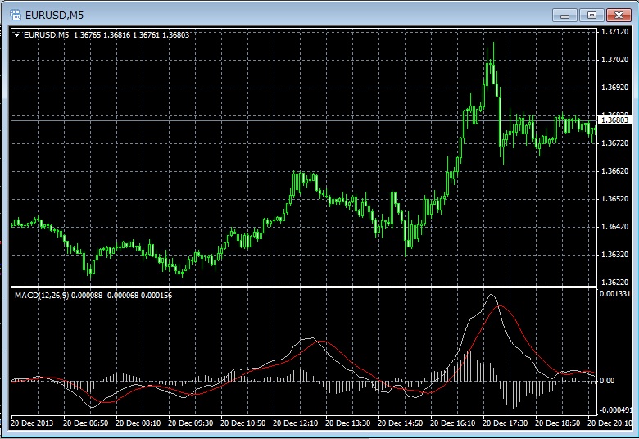
Task: Click the 20 Dec 2013 date label
Action: [x=33, y=423]
